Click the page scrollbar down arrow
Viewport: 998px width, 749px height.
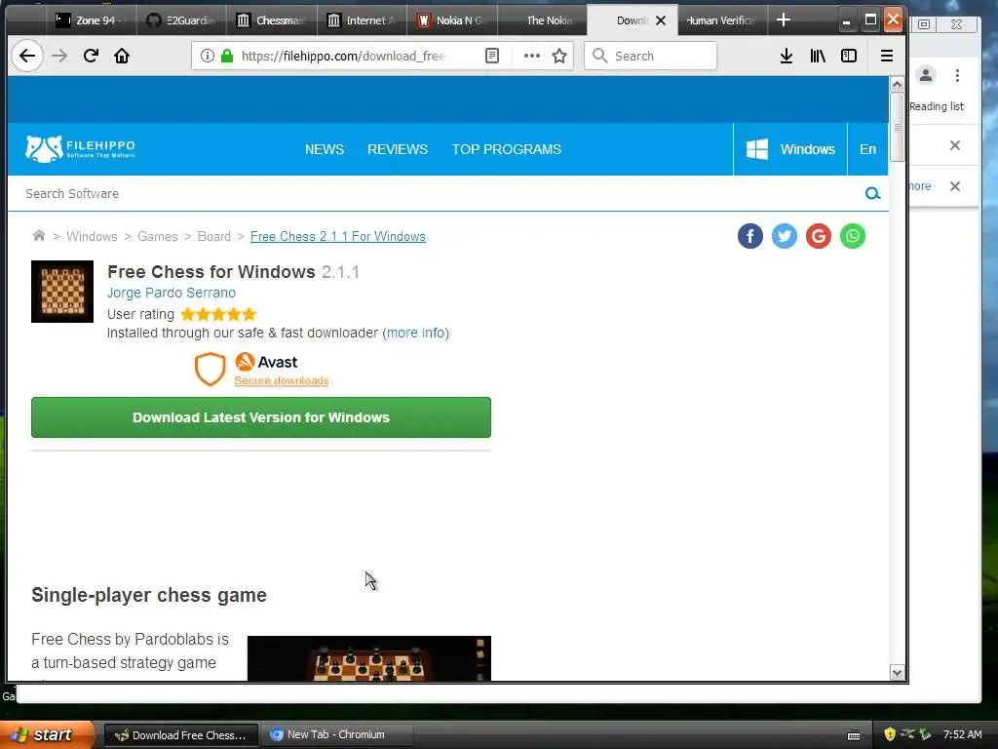pyautogui.click(x=897, y=673)
